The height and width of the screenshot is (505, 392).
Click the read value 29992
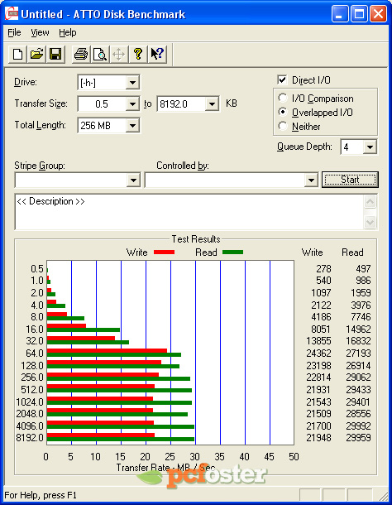point(359,426)
